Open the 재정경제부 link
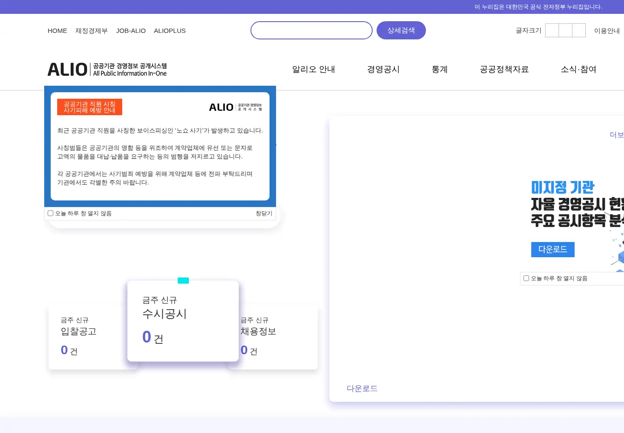The image size is (624, 433). pyautogui.click(x=91, y=31)
